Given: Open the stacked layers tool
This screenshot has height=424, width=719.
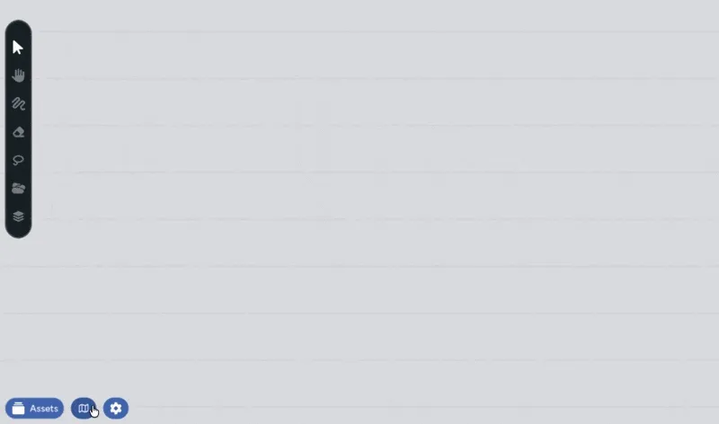Looking at the screenshot, I should tap(18, 216).
